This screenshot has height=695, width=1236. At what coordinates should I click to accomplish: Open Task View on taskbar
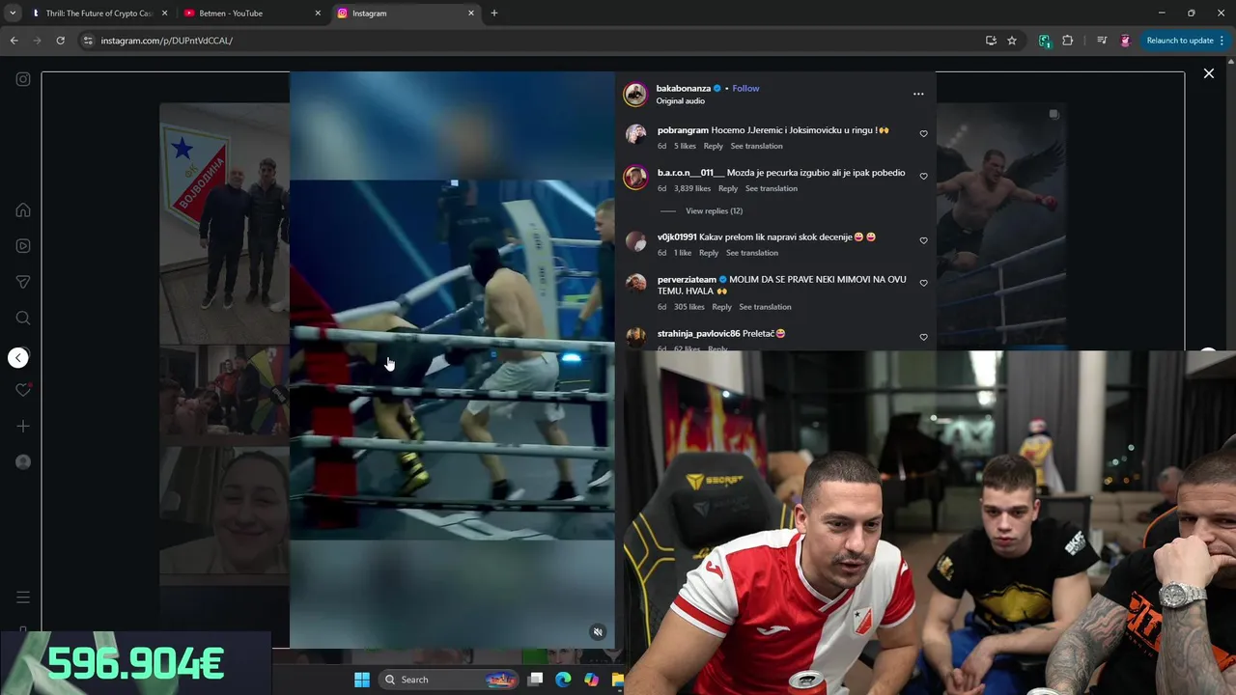pyautogui.click(x=536, y=680)
